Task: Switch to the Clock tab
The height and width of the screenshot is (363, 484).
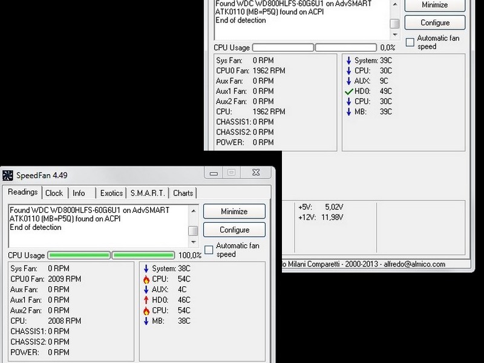Action: [x=54, y=193]
